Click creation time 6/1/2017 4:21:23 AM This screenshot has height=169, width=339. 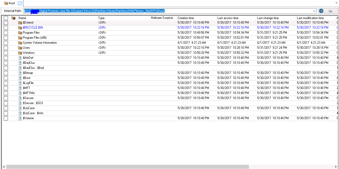(192, 43)
